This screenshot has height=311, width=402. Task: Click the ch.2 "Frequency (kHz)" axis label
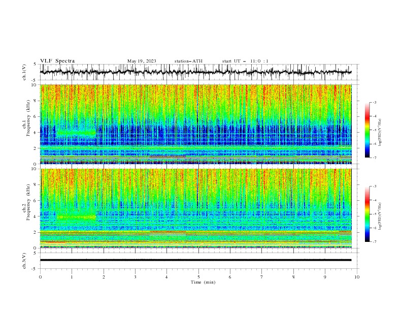click(x=28, y=202)
